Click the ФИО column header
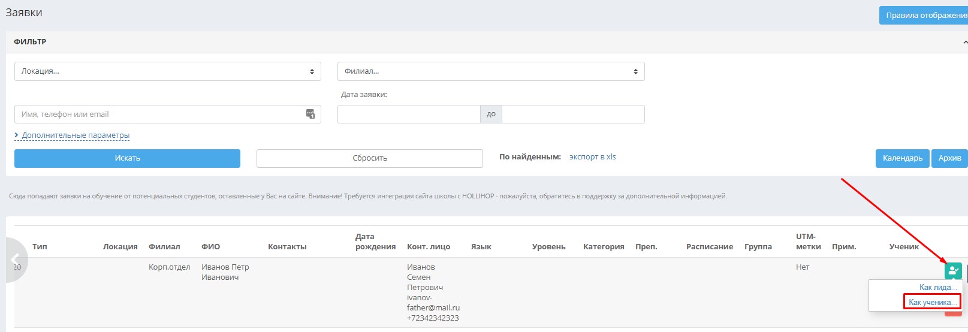968x332 pixels. pos(211,246)
